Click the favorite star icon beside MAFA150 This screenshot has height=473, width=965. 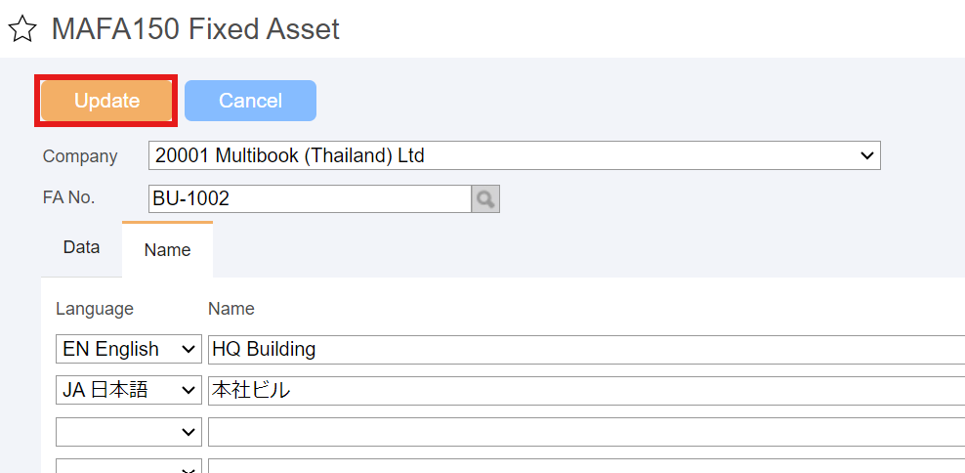[22, 29]
